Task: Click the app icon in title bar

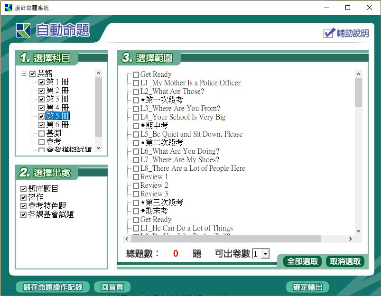Action: click(x=8, y=8)
